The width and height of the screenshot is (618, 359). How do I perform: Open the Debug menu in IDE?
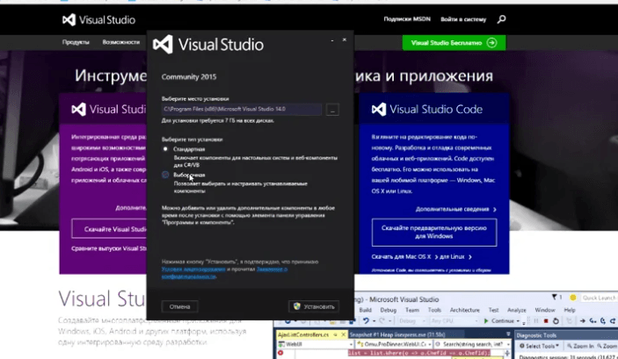click(x=389, y=310)
